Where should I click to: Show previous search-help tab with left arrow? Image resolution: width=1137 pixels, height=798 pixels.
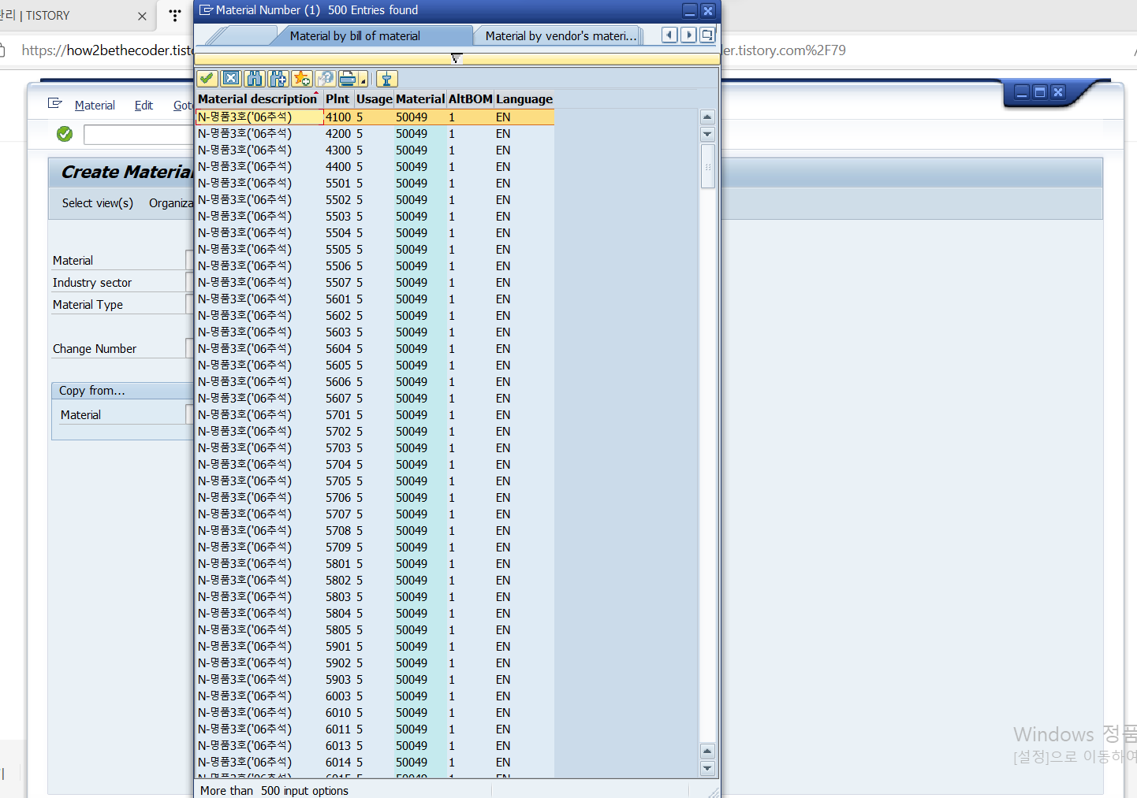point(669,35)
